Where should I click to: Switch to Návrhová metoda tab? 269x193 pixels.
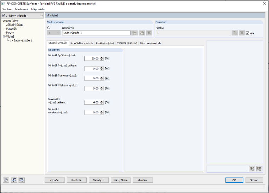(x=150, y=43)
